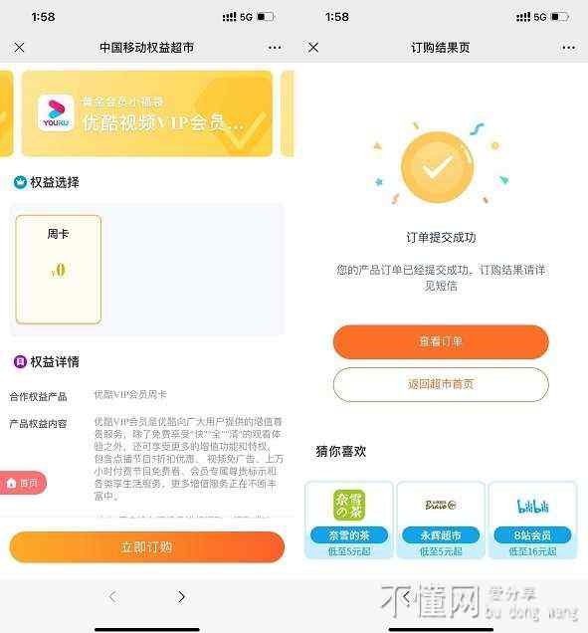This screenshot has width=588, height=633.
Task: Tap the 权益选择 crown icon
Action: (x=20, y=182)
